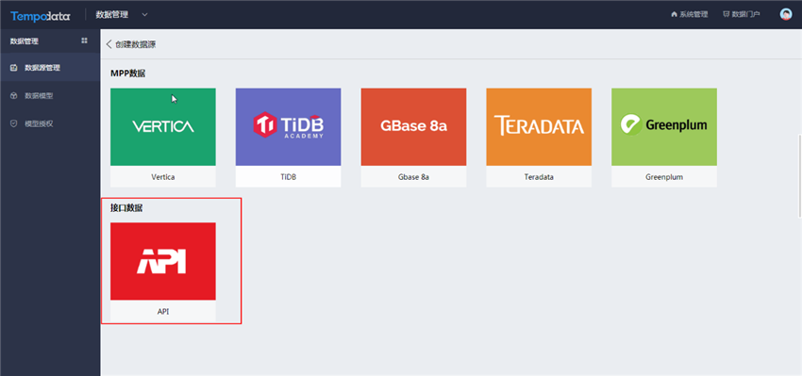Click the vertical scrollbar on the right edge
Image resolution: width=802 pixels, height=376 pixels.
click(x=799, y=176)
